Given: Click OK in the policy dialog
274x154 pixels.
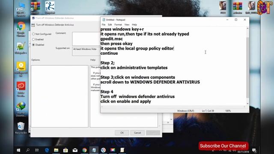Looking at the screenshot, I should [x=122, y=133].
